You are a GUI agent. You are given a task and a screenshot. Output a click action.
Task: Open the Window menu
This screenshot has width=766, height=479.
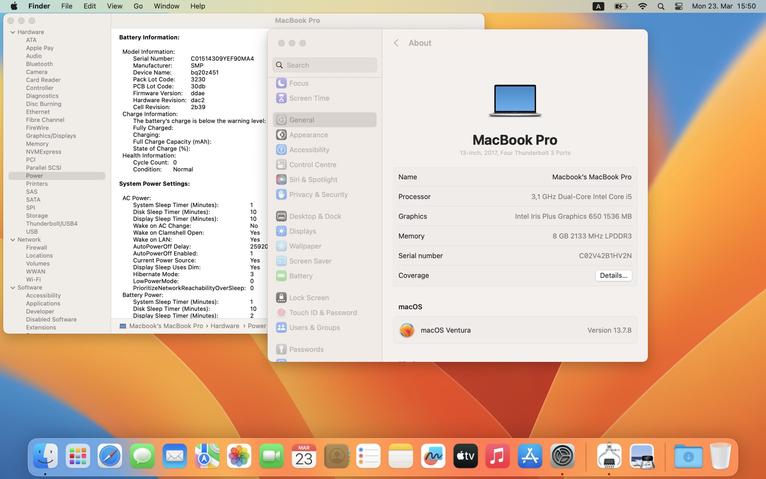pos(166,6)
